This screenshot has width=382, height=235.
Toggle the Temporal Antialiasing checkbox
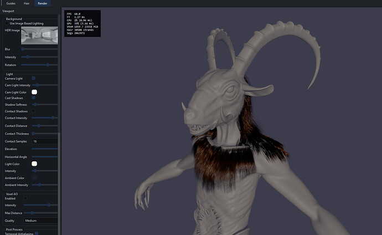click(37, 233)
